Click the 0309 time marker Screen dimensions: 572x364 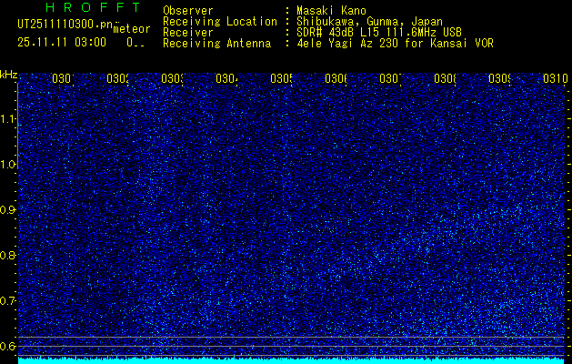point(499,78)
